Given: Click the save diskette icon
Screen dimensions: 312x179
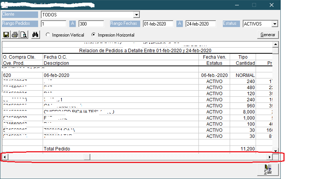Looking at the screenshot, I should pyautogui.click(x=6, y=35).
